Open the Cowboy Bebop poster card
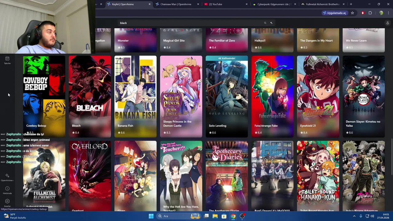393x221 pixels. pos(44,96)
